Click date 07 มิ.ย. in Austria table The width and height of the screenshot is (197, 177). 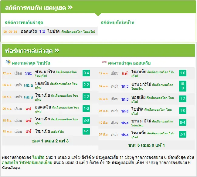[104, 135]
